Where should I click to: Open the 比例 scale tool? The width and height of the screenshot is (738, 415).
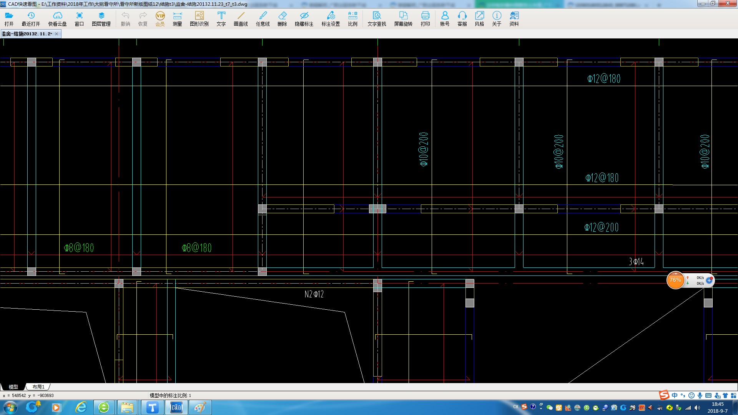[352, 18]
